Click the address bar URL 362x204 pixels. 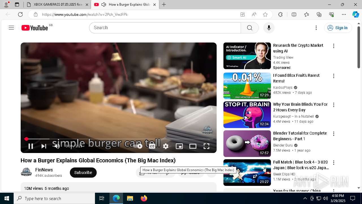point(85,14)
